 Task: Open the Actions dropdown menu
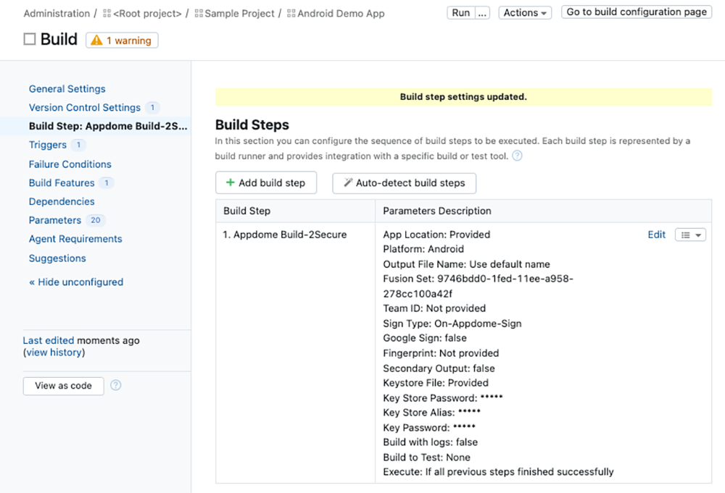[x=525, y=12]
